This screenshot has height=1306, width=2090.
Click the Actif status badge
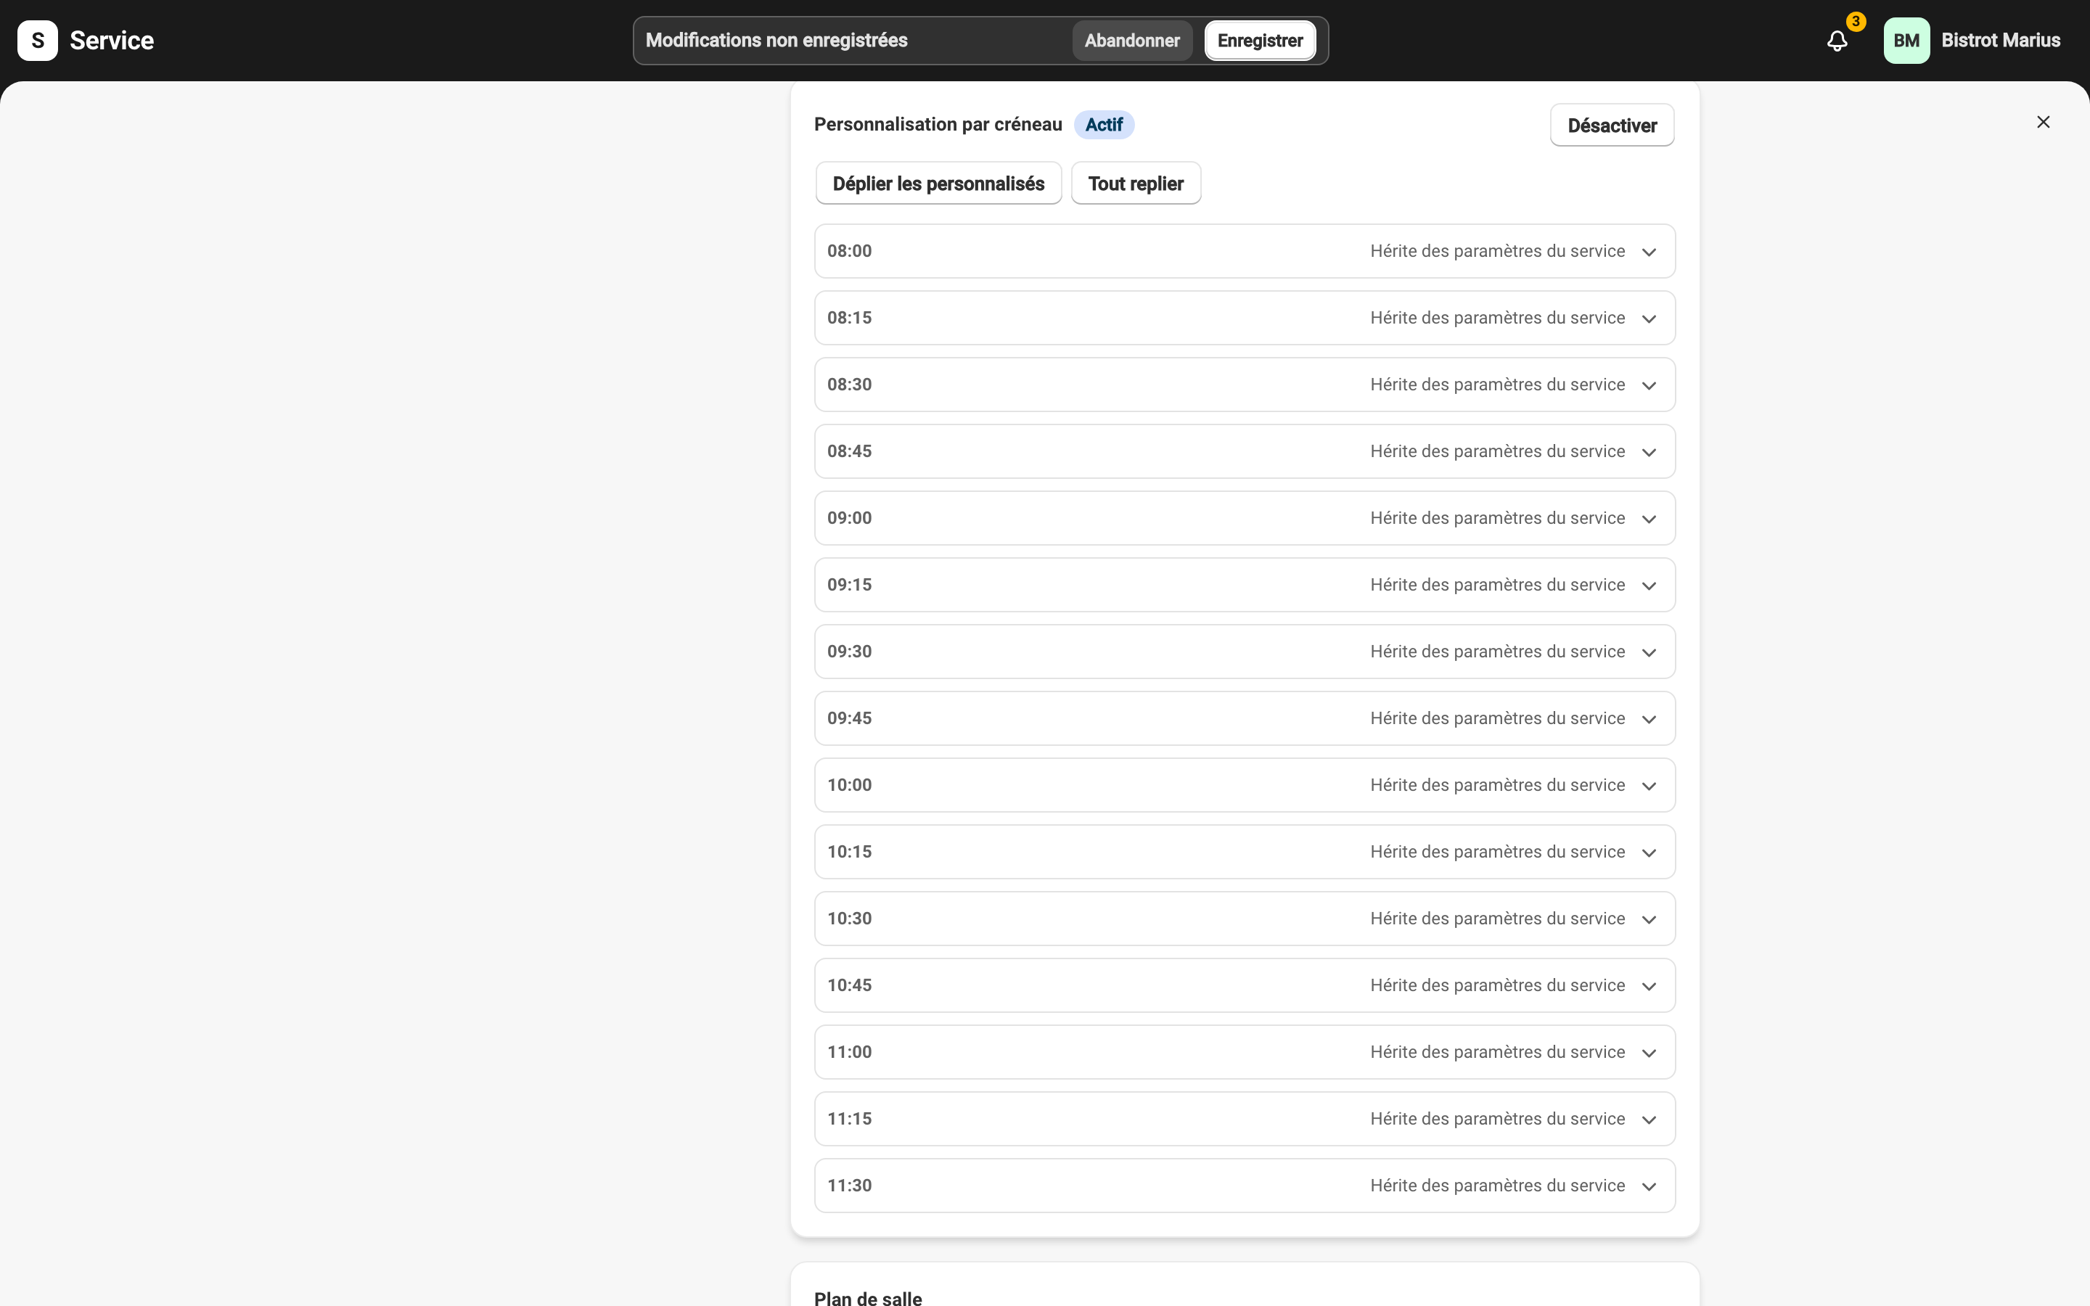tap(1104, 124)
